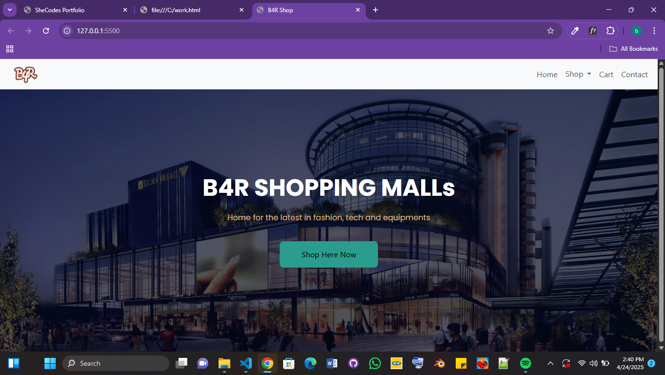
Task: Open Spotify from the taskbar
Action: [x=526, y=363]
